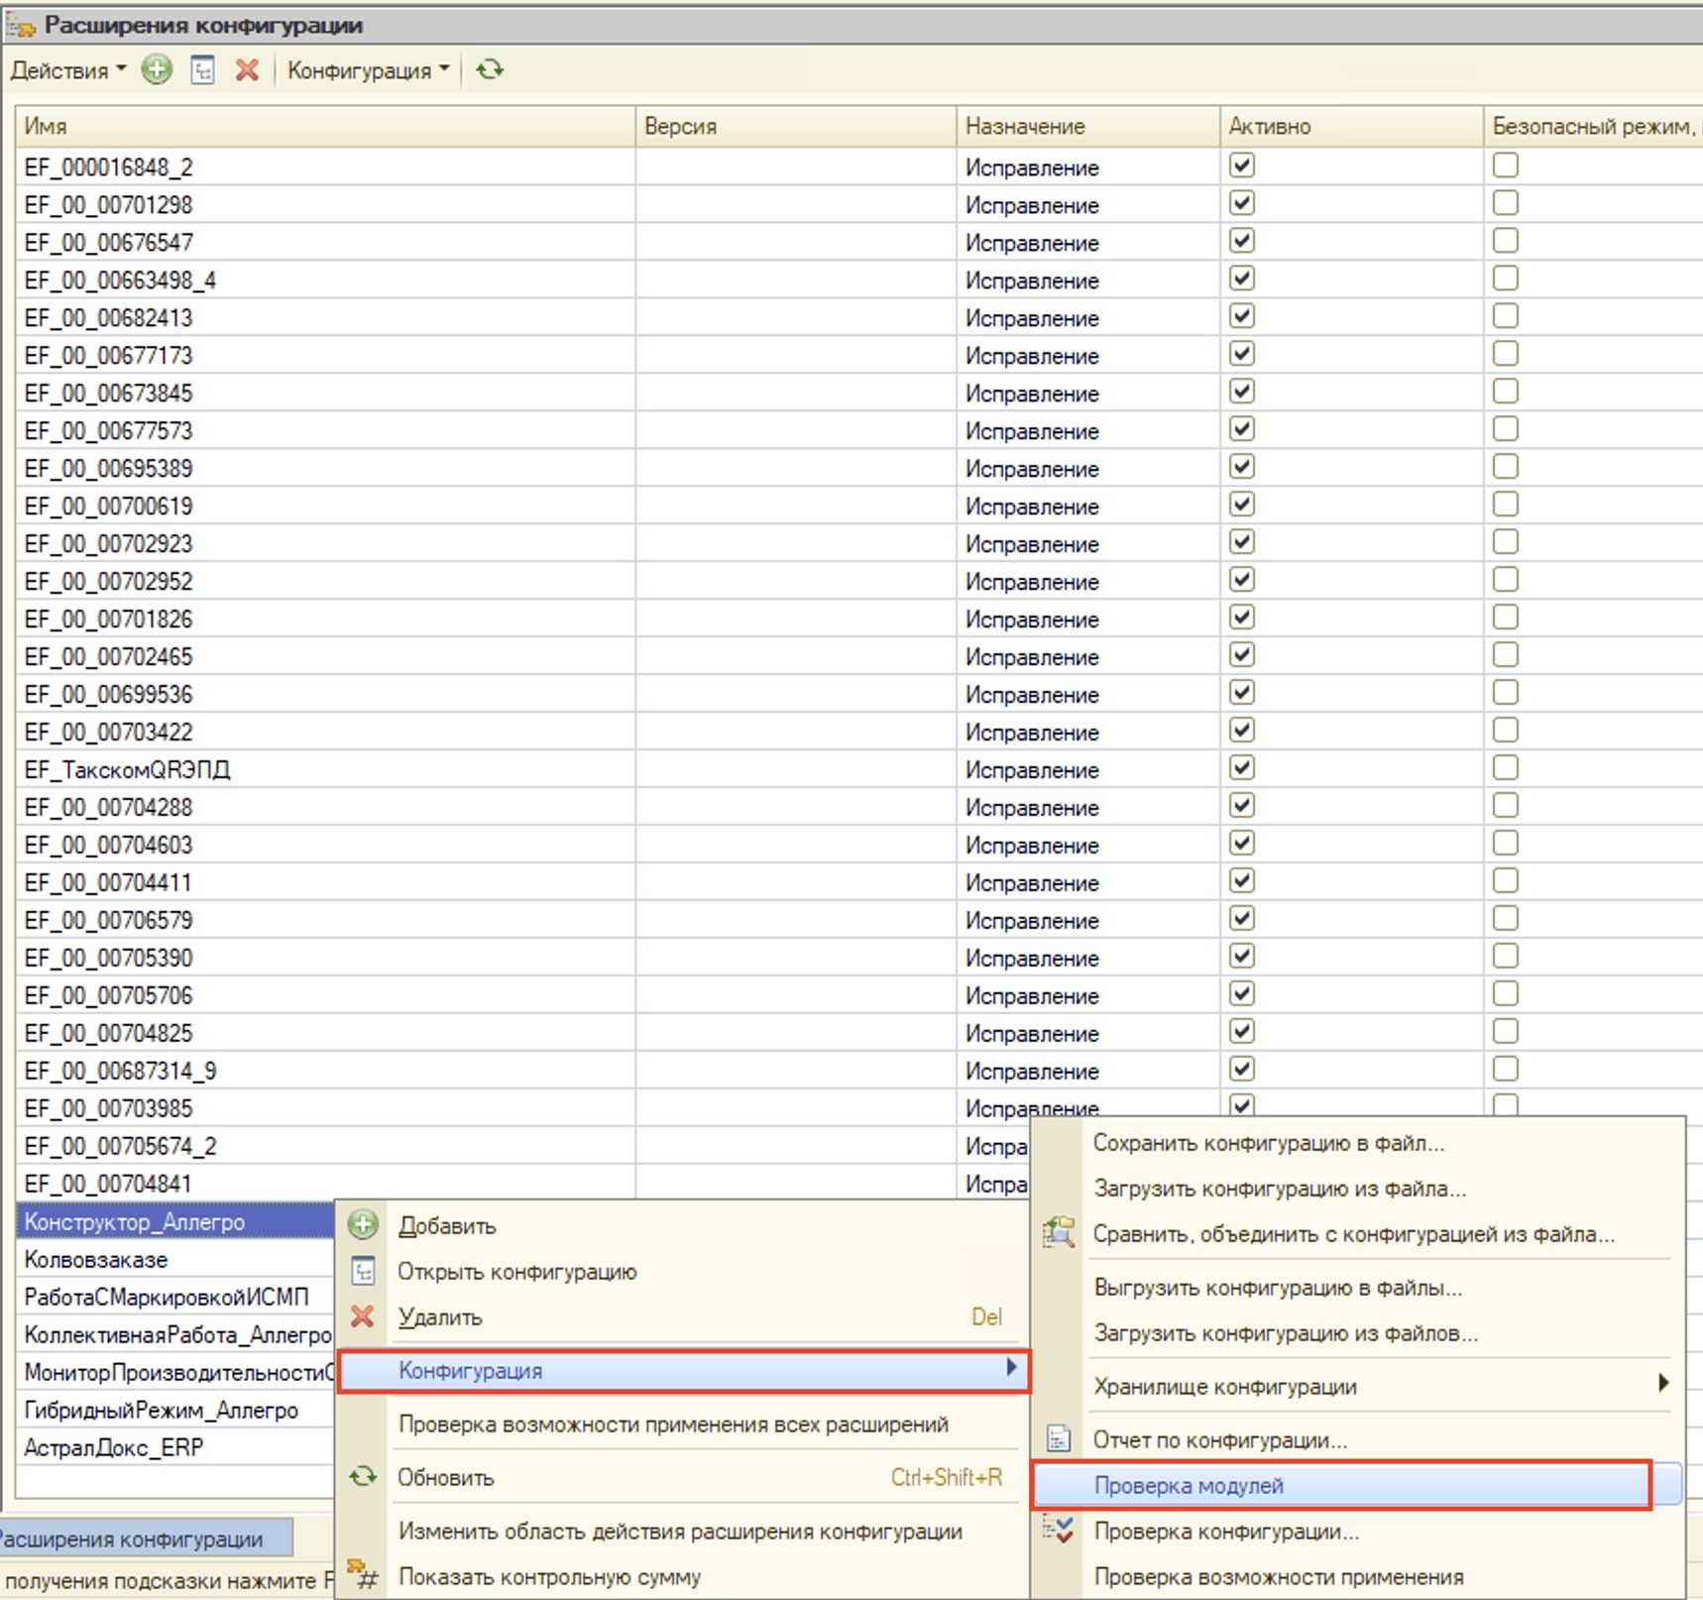Select Проверка возможности применения всех расширений

point(673,1425)
